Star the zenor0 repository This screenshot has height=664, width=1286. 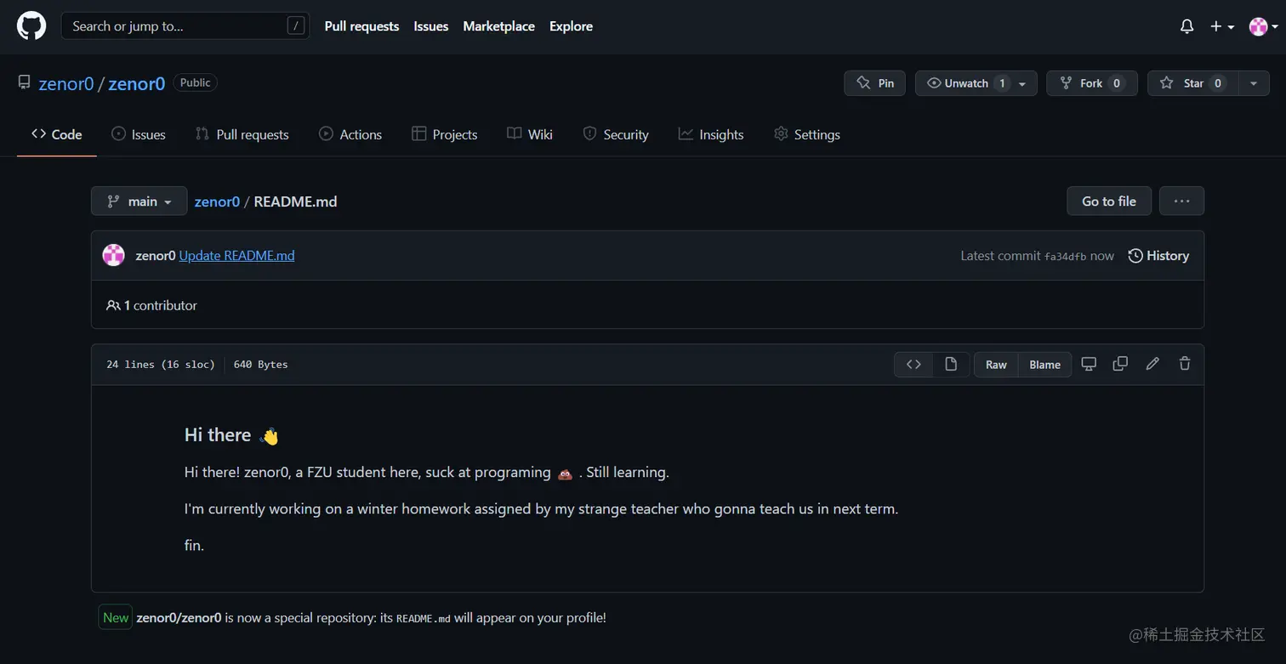click(1193, 83)
